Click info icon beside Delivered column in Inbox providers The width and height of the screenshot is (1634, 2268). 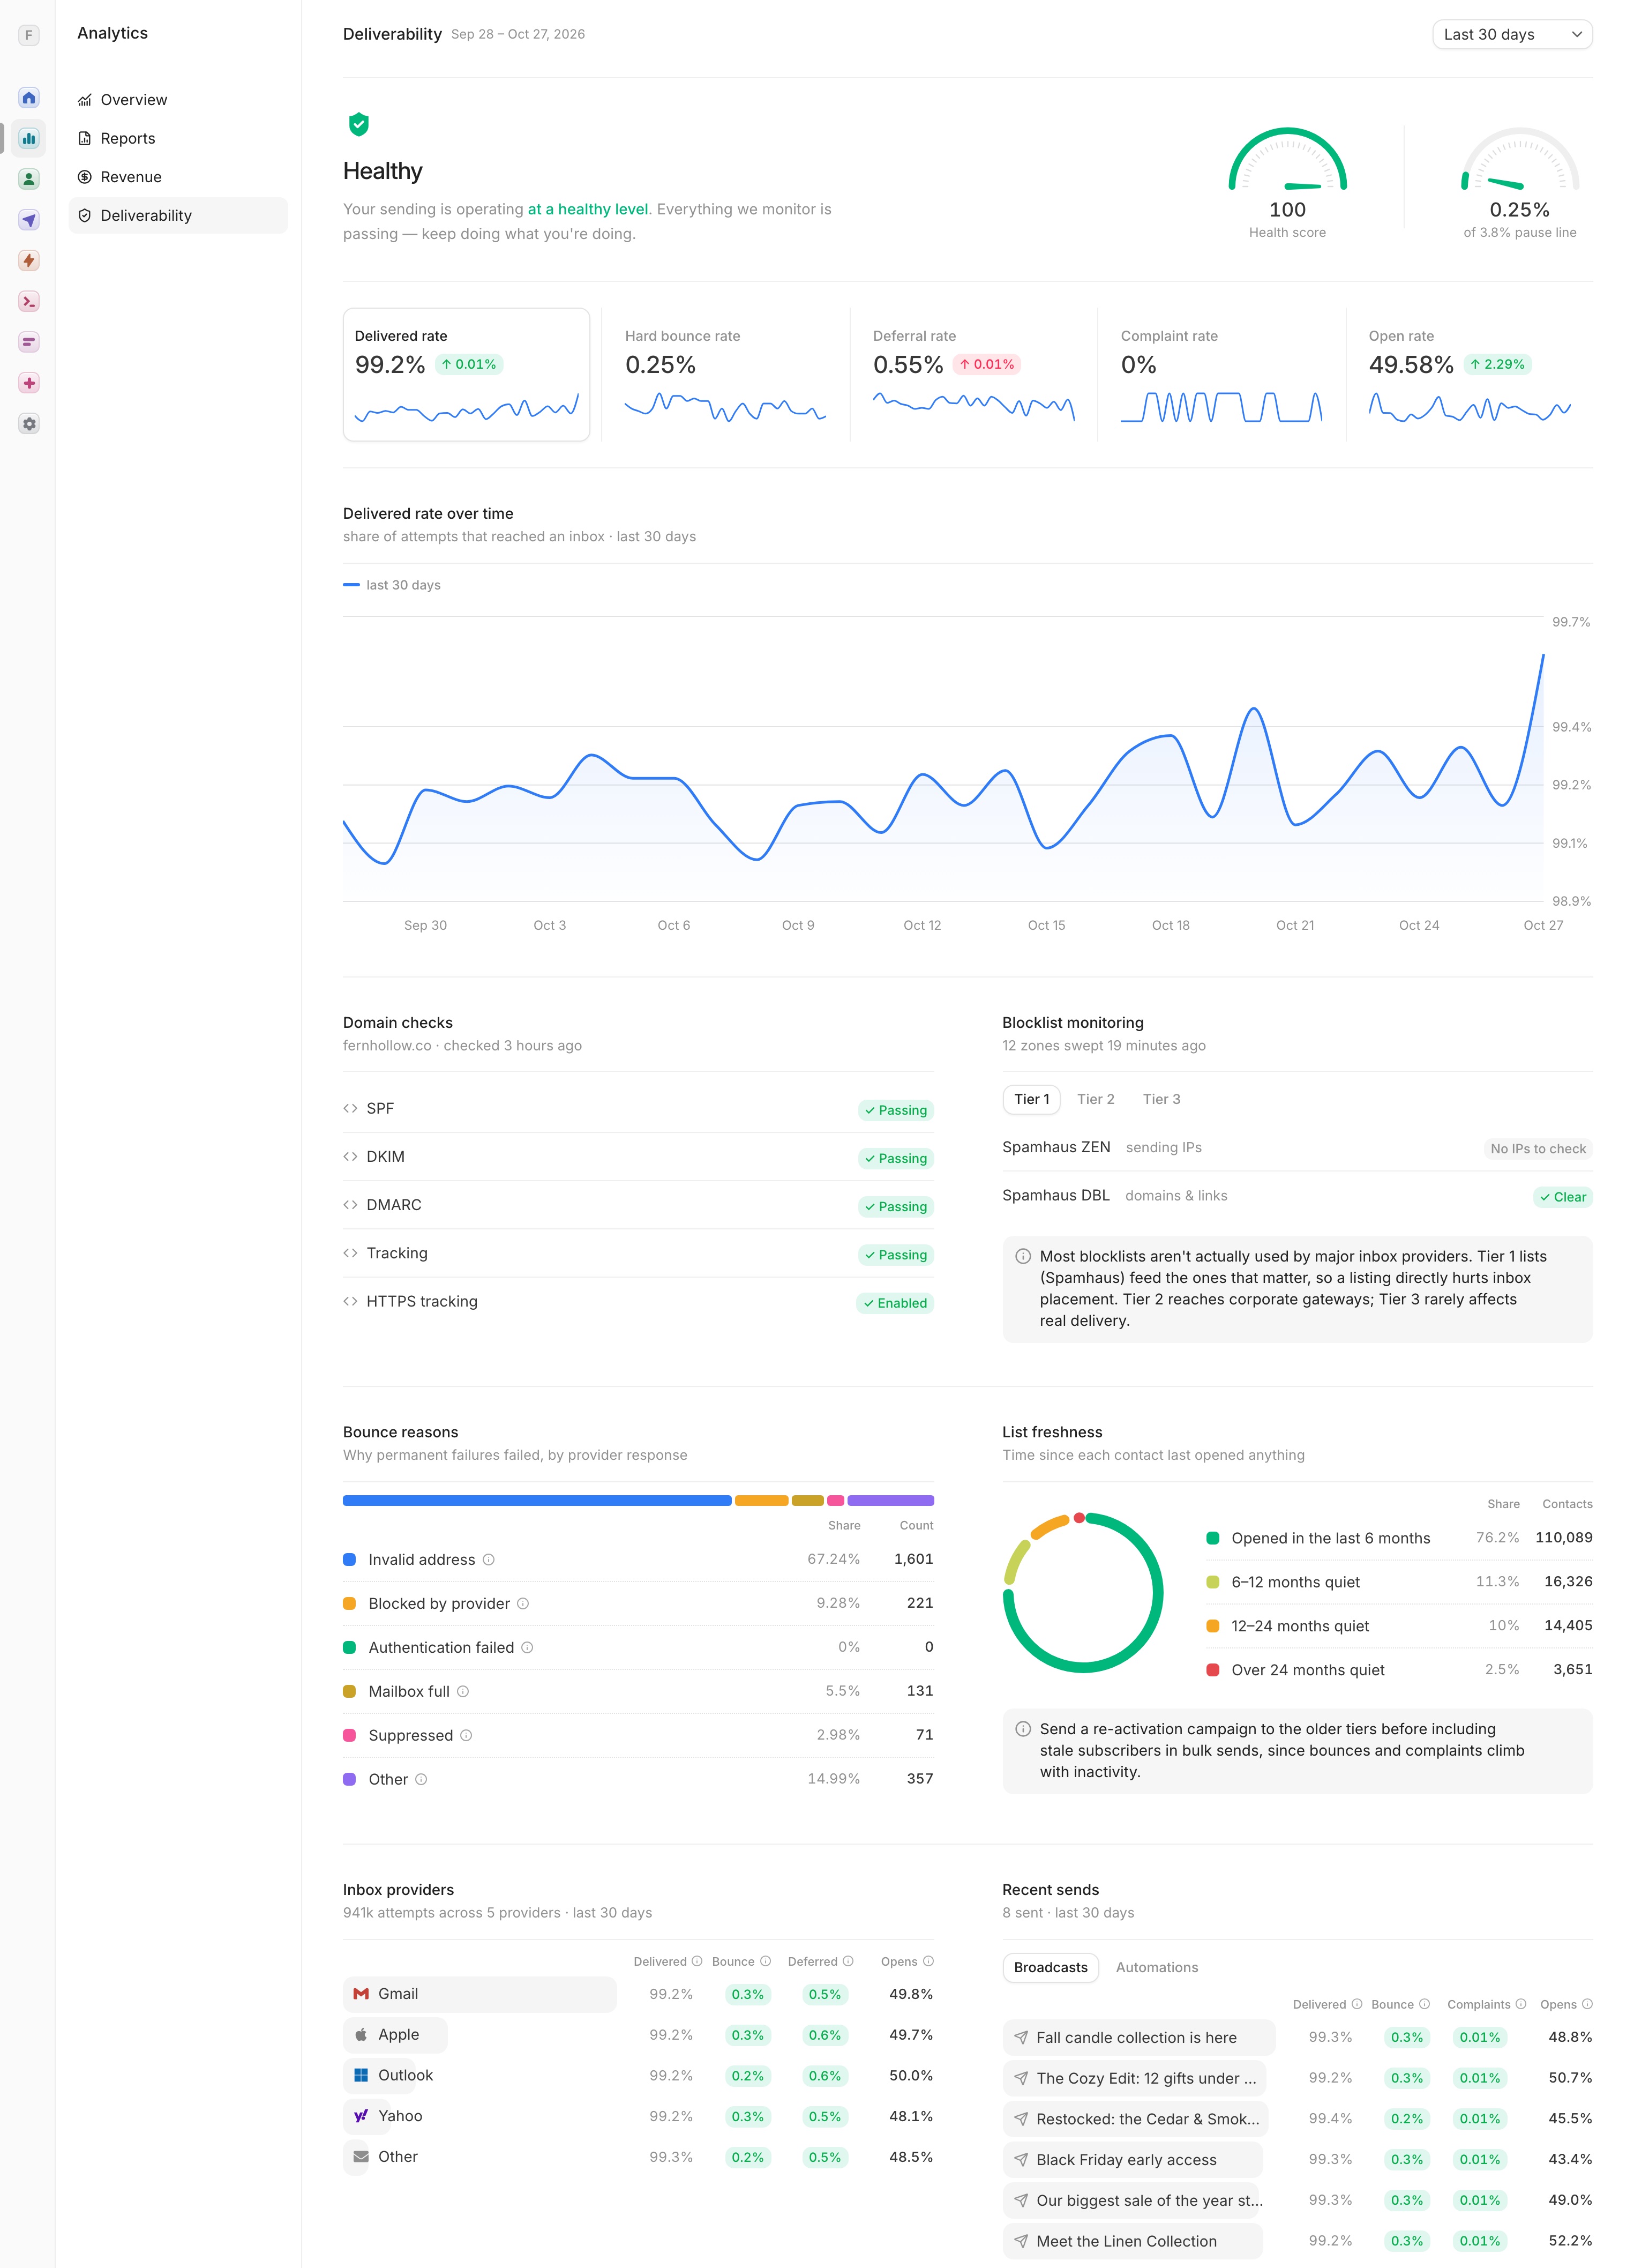[x=696, y=1961]
